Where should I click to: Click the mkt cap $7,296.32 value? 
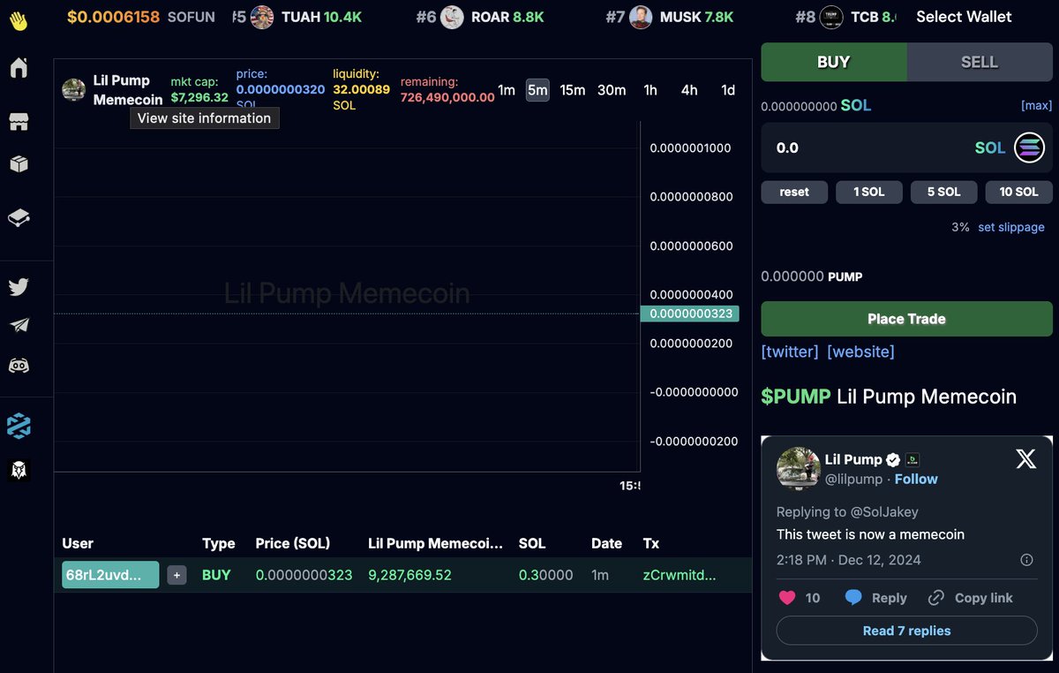199,97
